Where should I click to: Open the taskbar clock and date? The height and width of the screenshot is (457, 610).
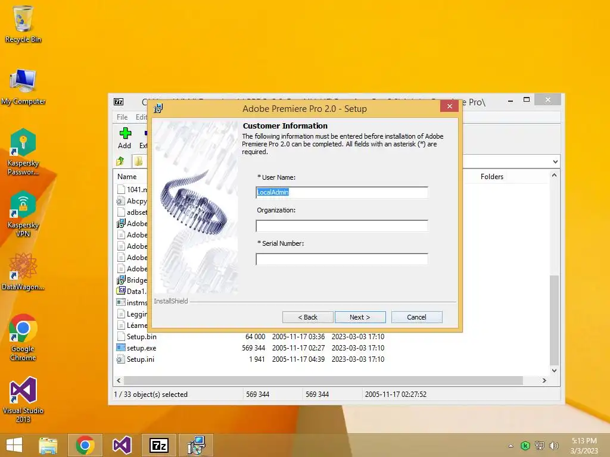pyautogui.click(x=584, y=445)
